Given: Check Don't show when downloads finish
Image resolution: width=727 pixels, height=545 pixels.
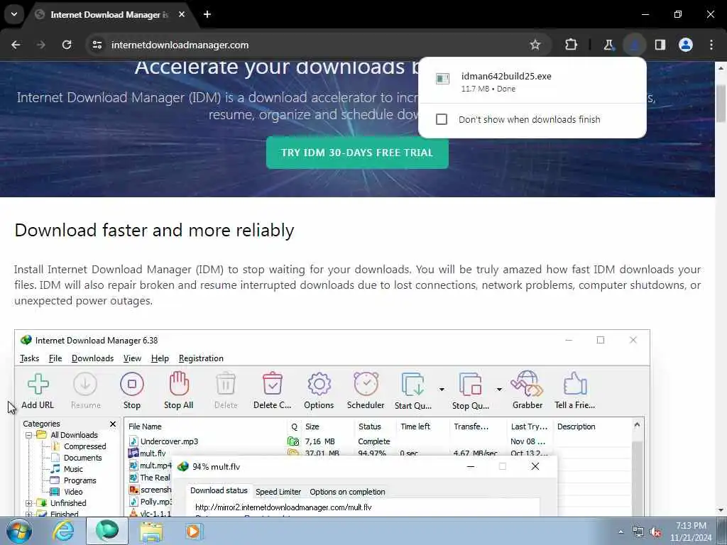Looking at the screenshot, I should (442, 119).
